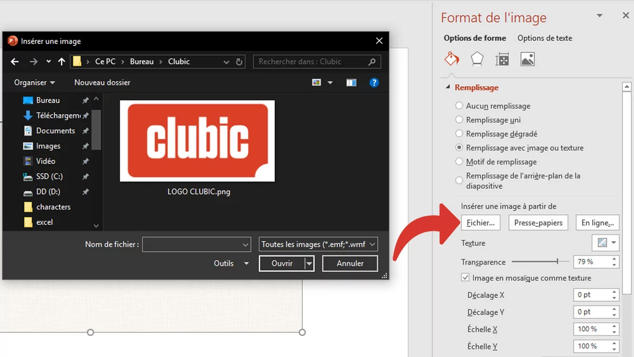Image resolution: width=634 pixels, height=357 pixels.
Task: Close the Insérer une image dialog
Action: pos(379,41)
